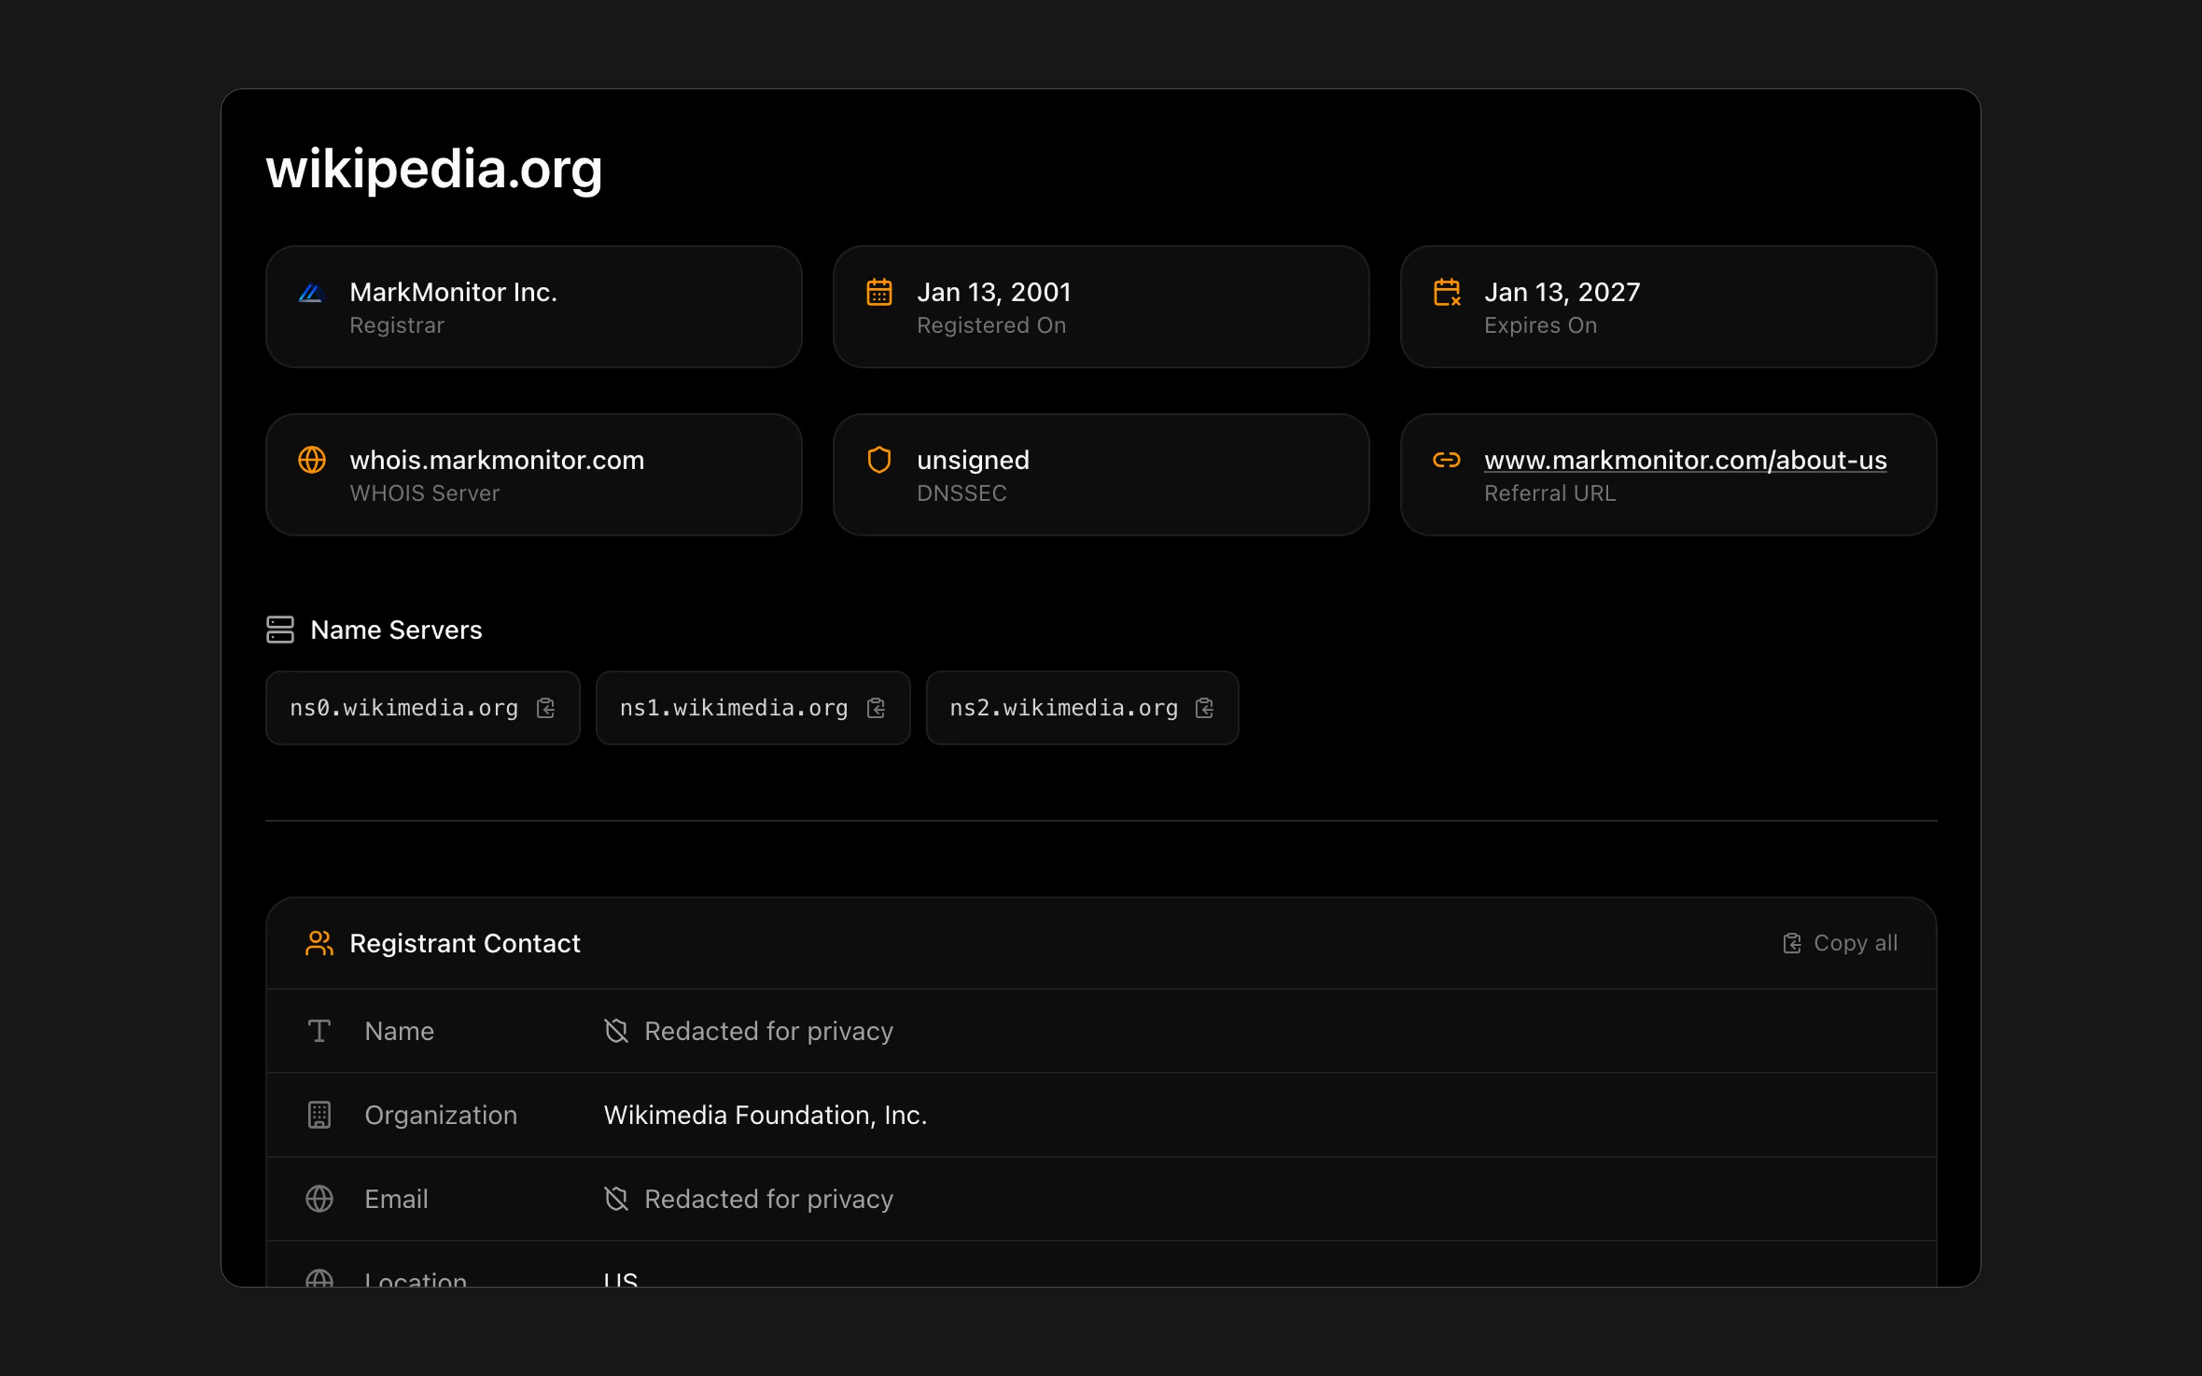Click the Name Servers server icon
Viewport: 2202px width, 1376px height.
pyautogui.click(x=280, y=630)
